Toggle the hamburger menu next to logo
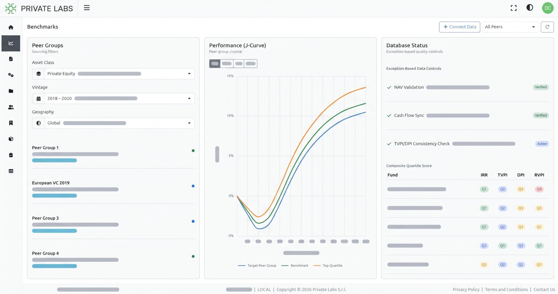 click(x=87, y=8)
